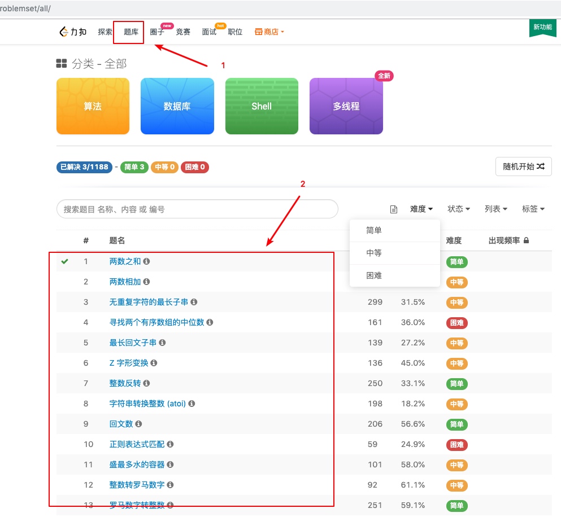Click 困难 tag on 正则表达式匹配 row
The image size is (561, 517).
point(457,444)
